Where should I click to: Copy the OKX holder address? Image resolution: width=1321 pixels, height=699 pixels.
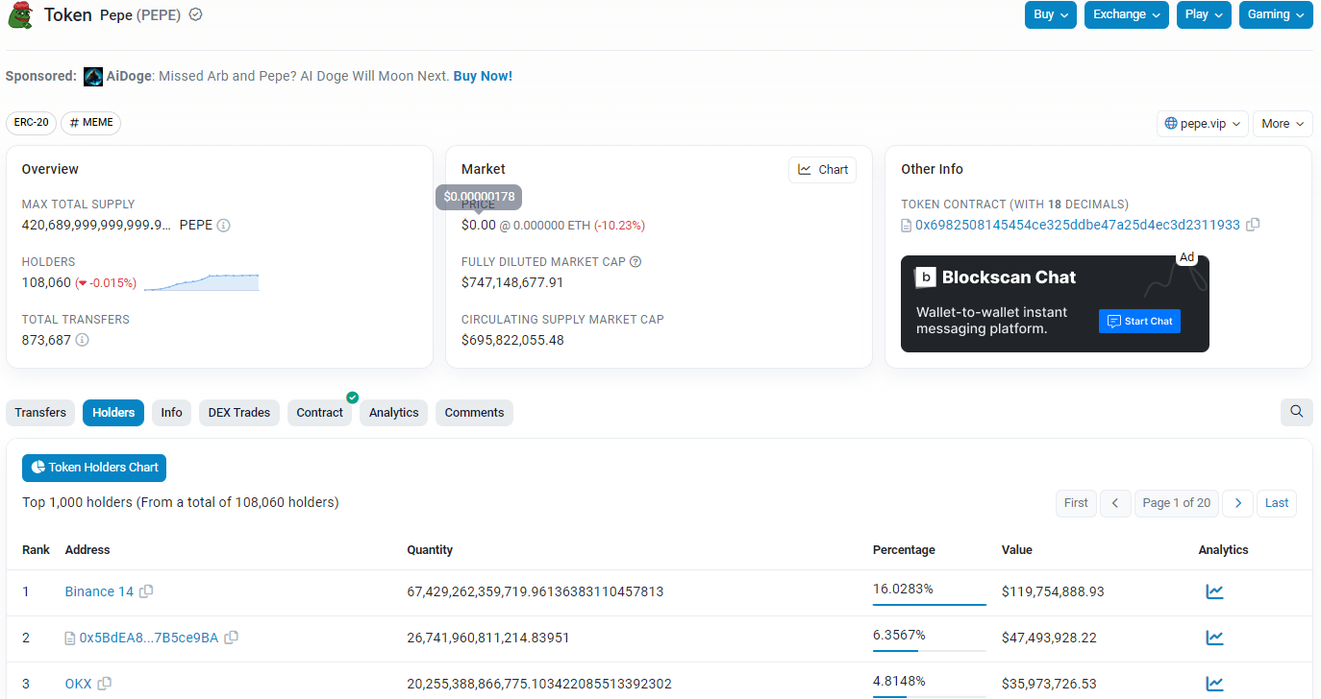pos(105,684)
